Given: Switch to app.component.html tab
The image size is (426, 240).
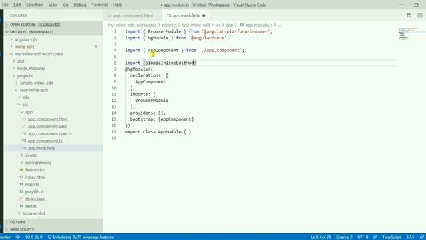Looking at the screenshot, I should 132,15.
